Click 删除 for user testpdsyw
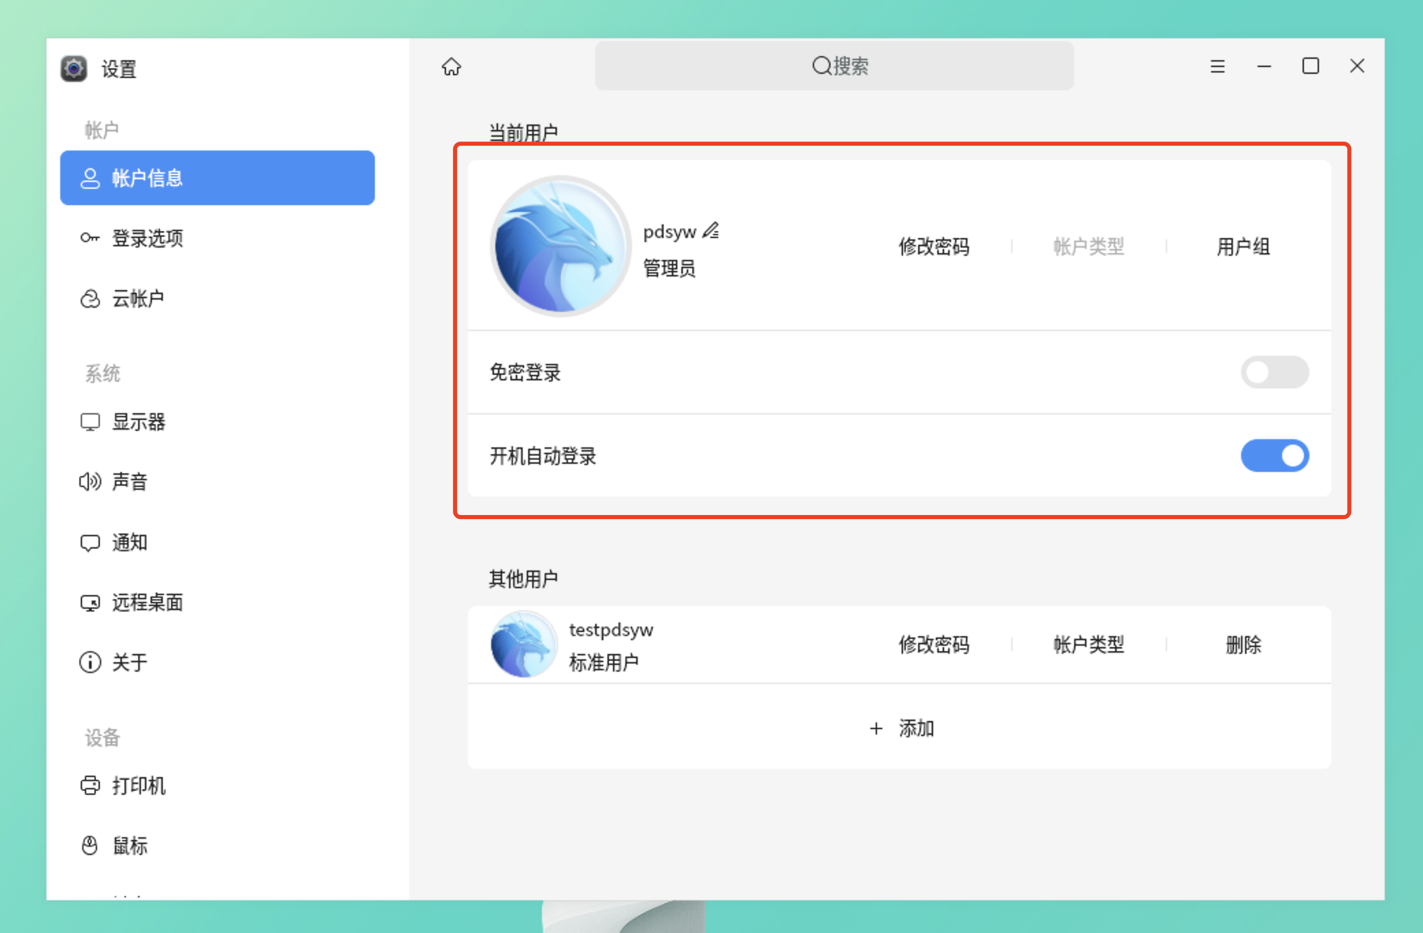Viewport: 1423px width, 933px height. (1242, 644)
